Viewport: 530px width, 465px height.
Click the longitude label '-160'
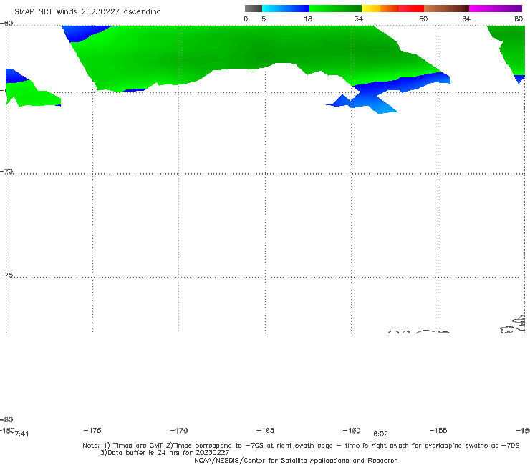tap(352, 431)
